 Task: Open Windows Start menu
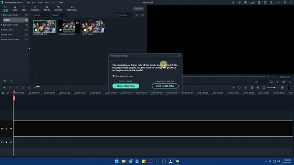point(117,161)
